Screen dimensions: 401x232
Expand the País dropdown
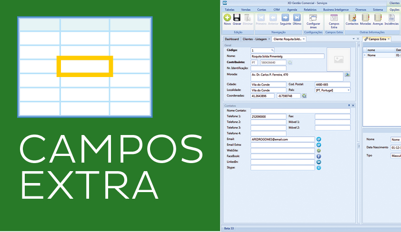(348, 90)
